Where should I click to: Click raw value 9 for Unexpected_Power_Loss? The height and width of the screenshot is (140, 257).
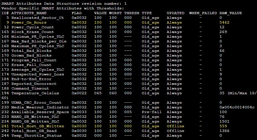(221, 75)
